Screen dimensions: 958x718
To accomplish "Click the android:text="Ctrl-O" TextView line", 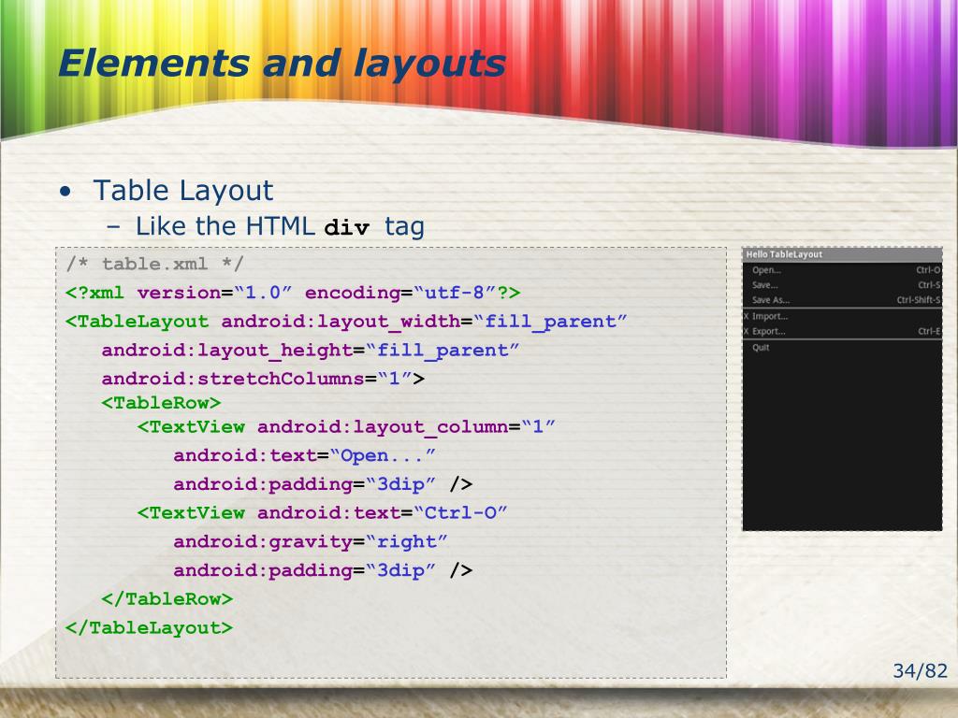I will [322, 513].
